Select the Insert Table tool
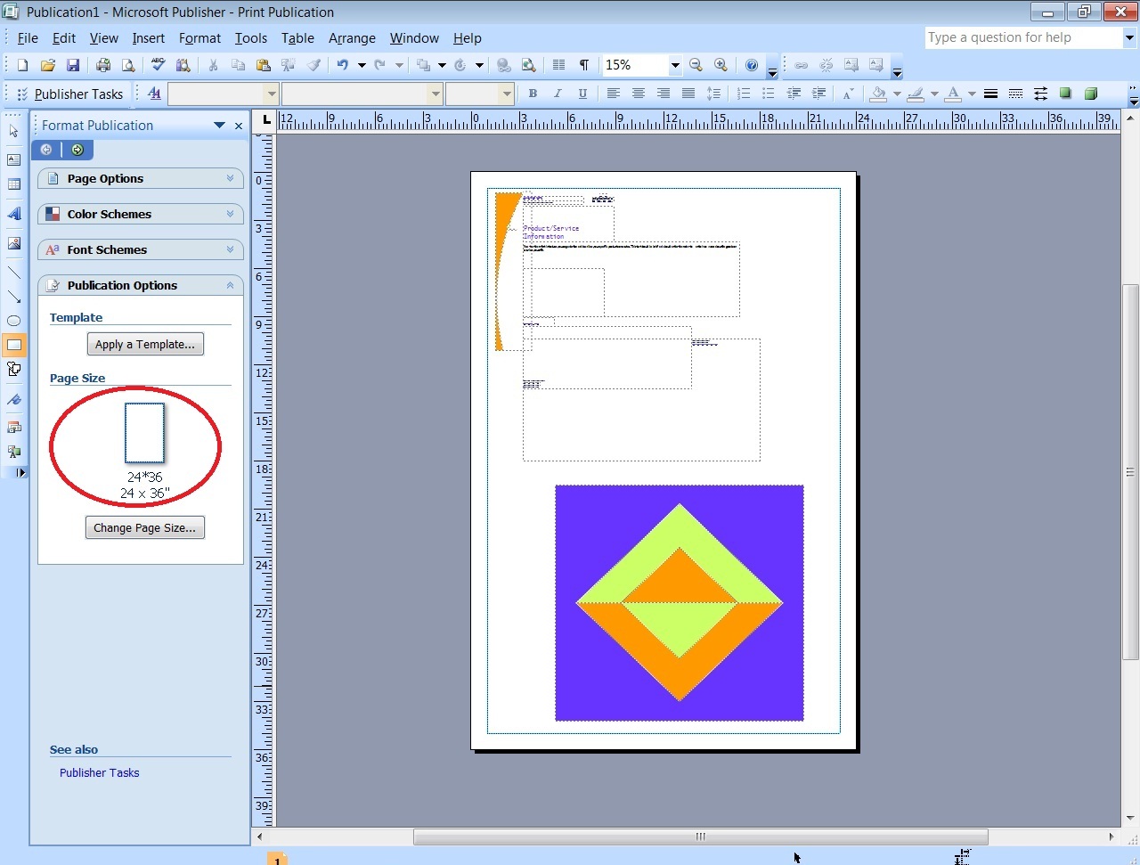This screenshot has height=865, width=1140. (13, 184)
